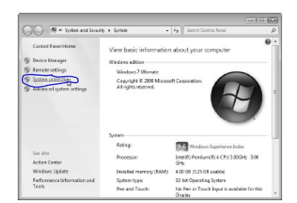Open the address bar history dropdown arrow
The width and height of the screenshot is (297, 203).
click(x=167, y=31)
